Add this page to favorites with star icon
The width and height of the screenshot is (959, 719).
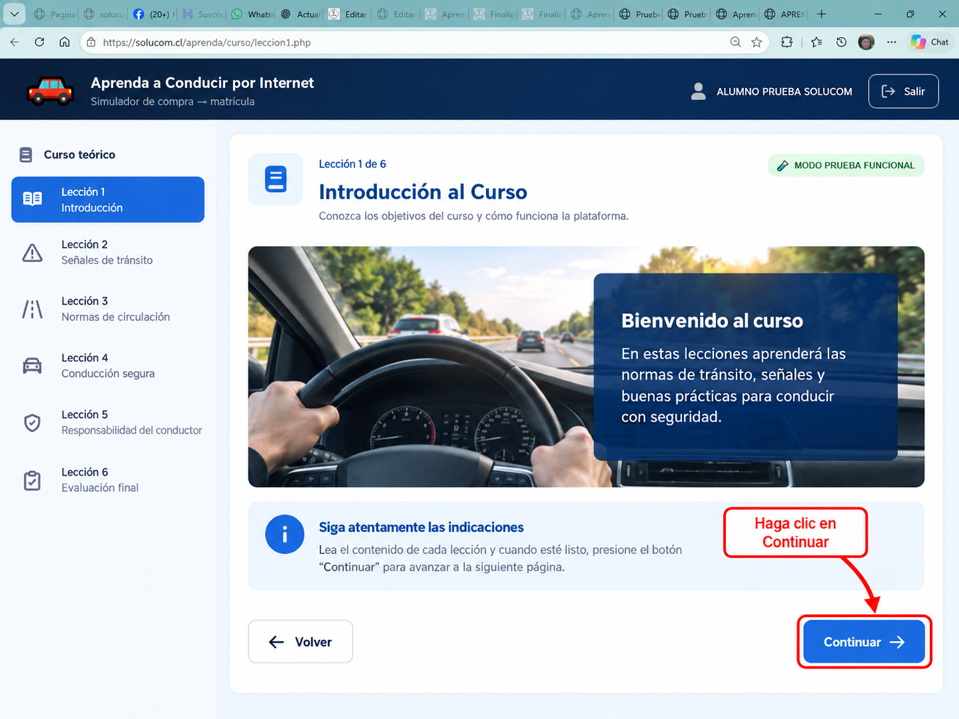tap(756, 42)
